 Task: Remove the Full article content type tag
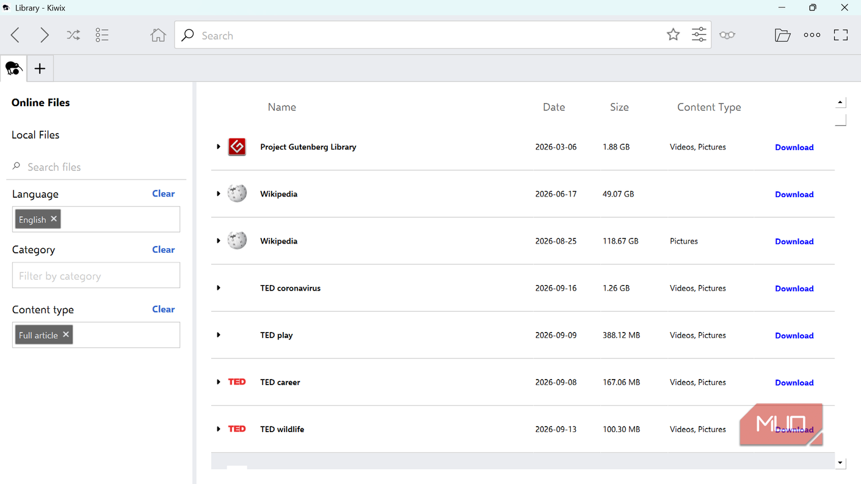click(66, 334)
